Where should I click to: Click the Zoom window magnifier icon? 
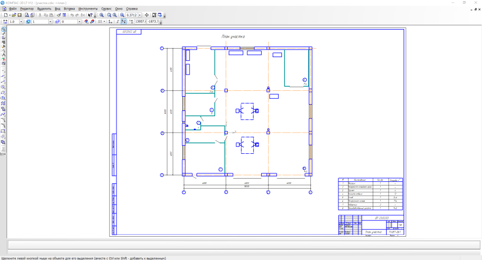click(102, 15)
